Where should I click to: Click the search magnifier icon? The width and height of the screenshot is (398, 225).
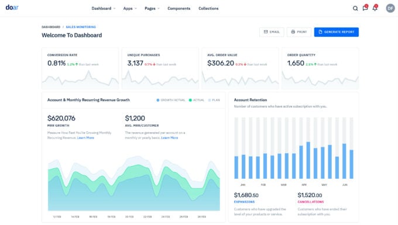(355, 8)
